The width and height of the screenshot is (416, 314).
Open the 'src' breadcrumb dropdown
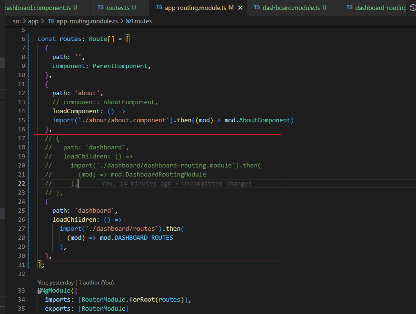(17, 21)
